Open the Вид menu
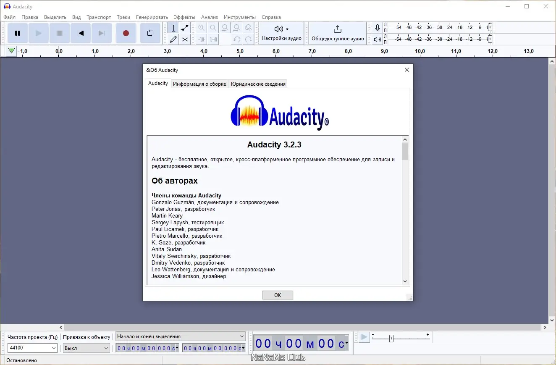 [76, 17]
